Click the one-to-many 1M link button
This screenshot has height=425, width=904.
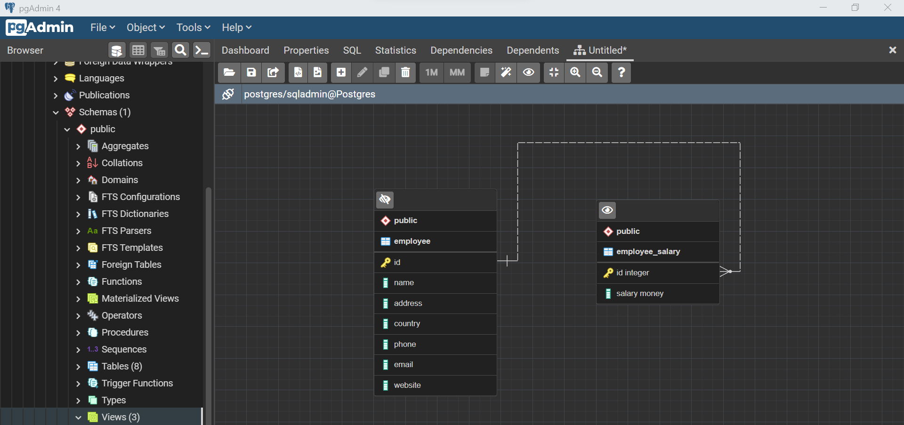pos(431,72)
